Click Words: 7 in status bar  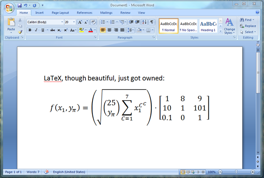tap(33, 172)
